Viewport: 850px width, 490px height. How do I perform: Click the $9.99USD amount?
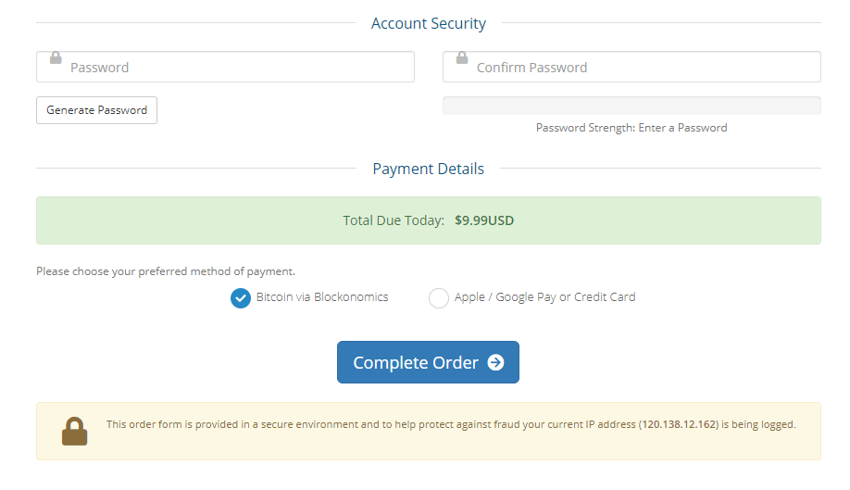coord(484,220)
